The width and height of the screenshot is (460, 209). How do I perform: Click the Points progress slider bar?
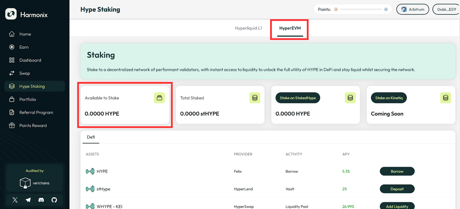point(361,9)
